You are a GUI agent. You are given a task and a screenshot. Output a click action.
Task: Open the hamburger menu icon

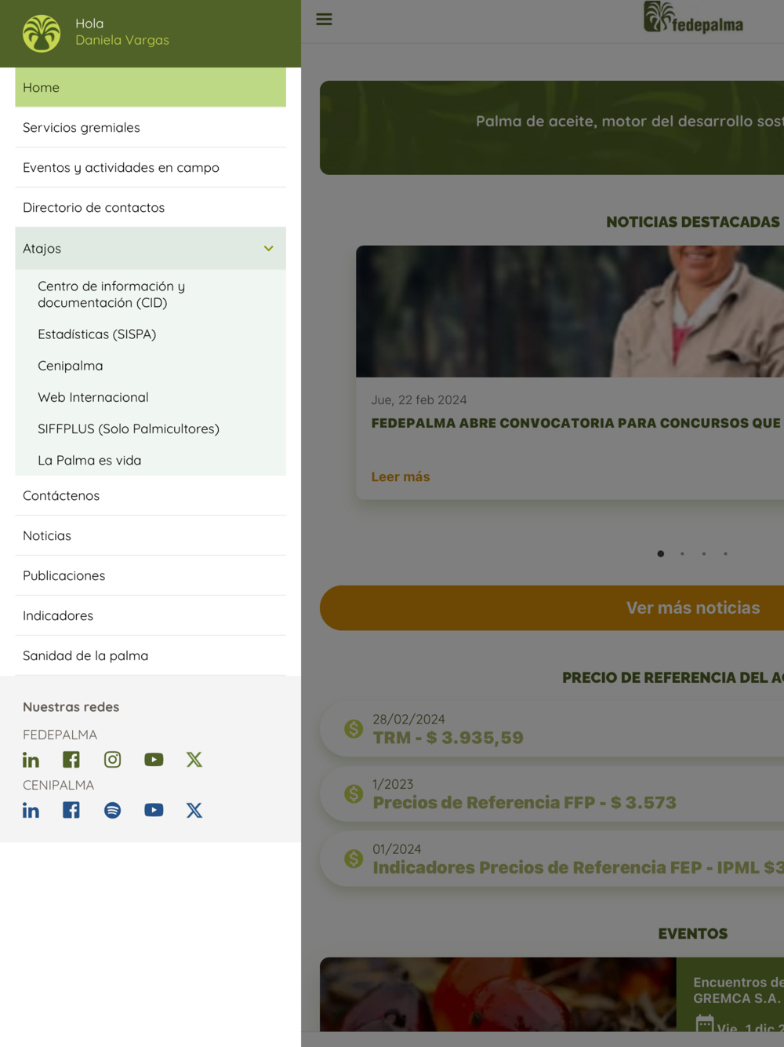pos(324,19)
